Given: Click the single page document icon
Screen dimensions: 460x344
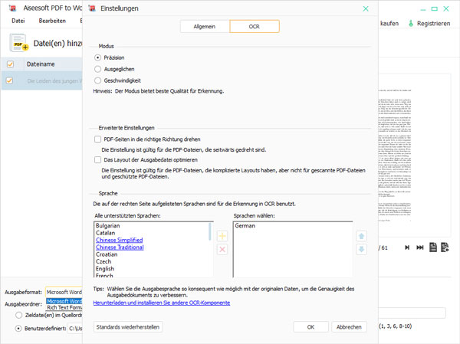Looking at the screenshot, I should tap(433, 247).
